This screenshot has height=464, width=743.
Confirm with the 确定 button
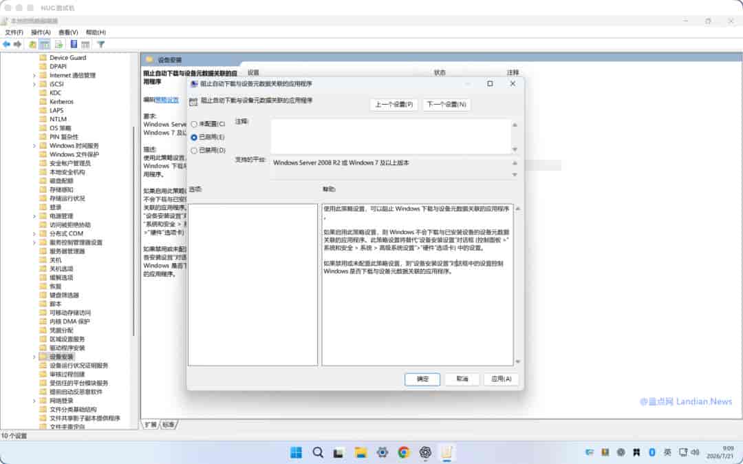[422, 379]
